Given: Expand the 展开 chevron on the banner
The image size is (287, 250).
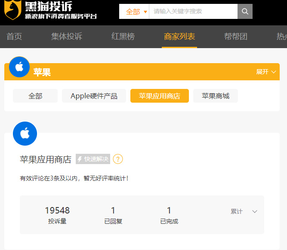Looking at the screenshot, I should click(266, 72).
